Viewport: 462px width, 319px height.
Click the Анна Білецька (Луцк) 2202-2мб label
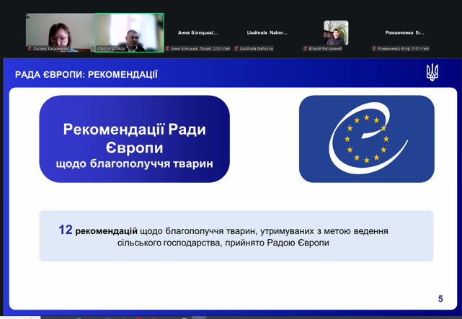pyautogui.click(x=200, y=48)
